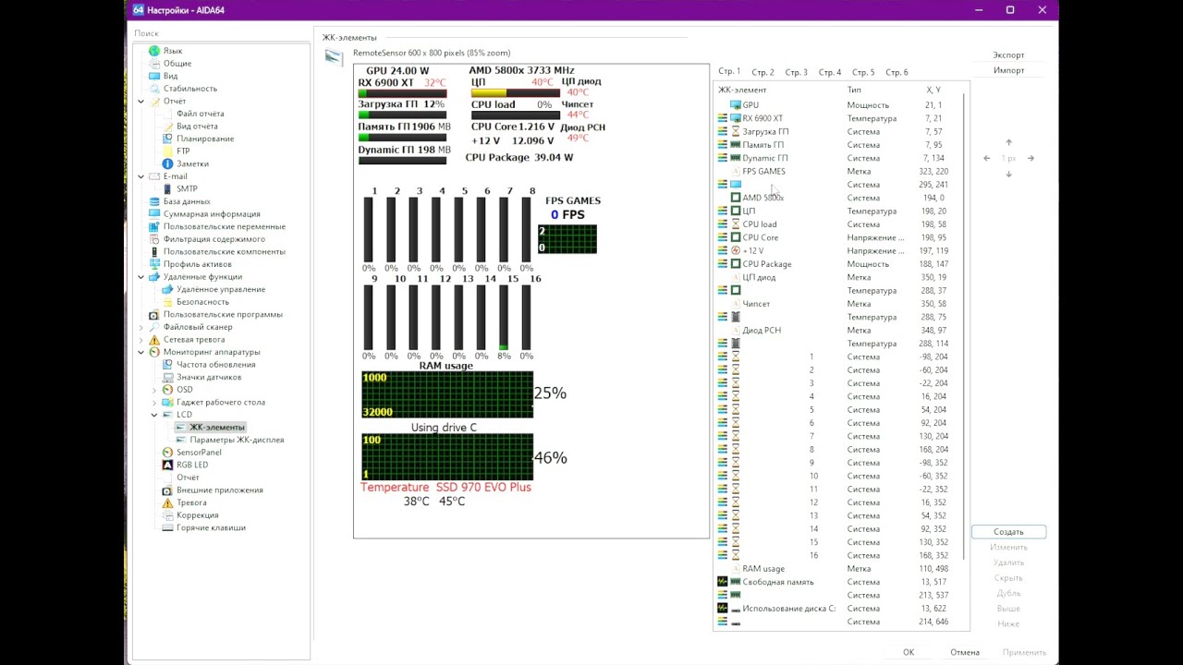The width and height of the screenshot is (1183, 665).
Task: Select the CPU load list row
Action: 836,224
